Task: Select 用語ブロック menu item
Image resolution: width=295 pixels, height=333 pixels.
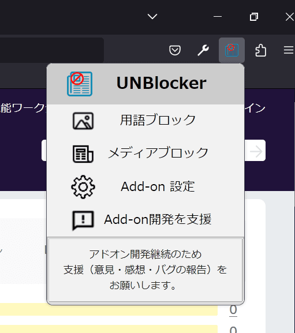Action: click(145, 121)
